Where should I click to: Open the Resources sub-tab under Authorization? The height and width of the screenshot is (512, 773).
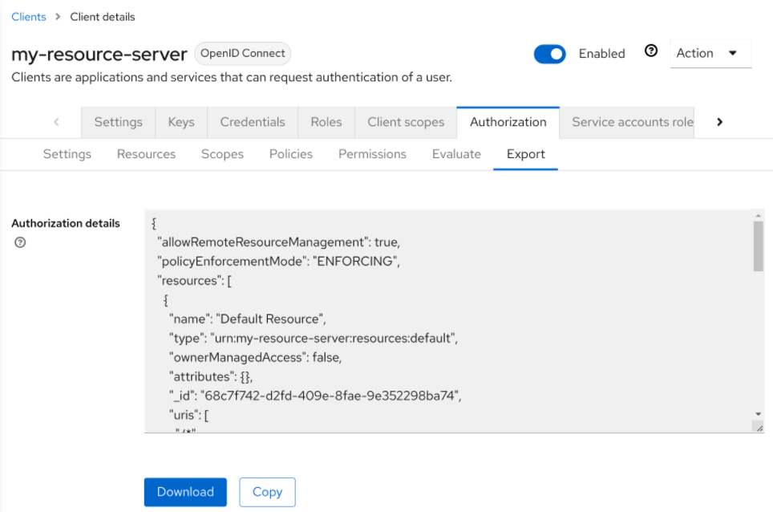[x=146, y=154]
